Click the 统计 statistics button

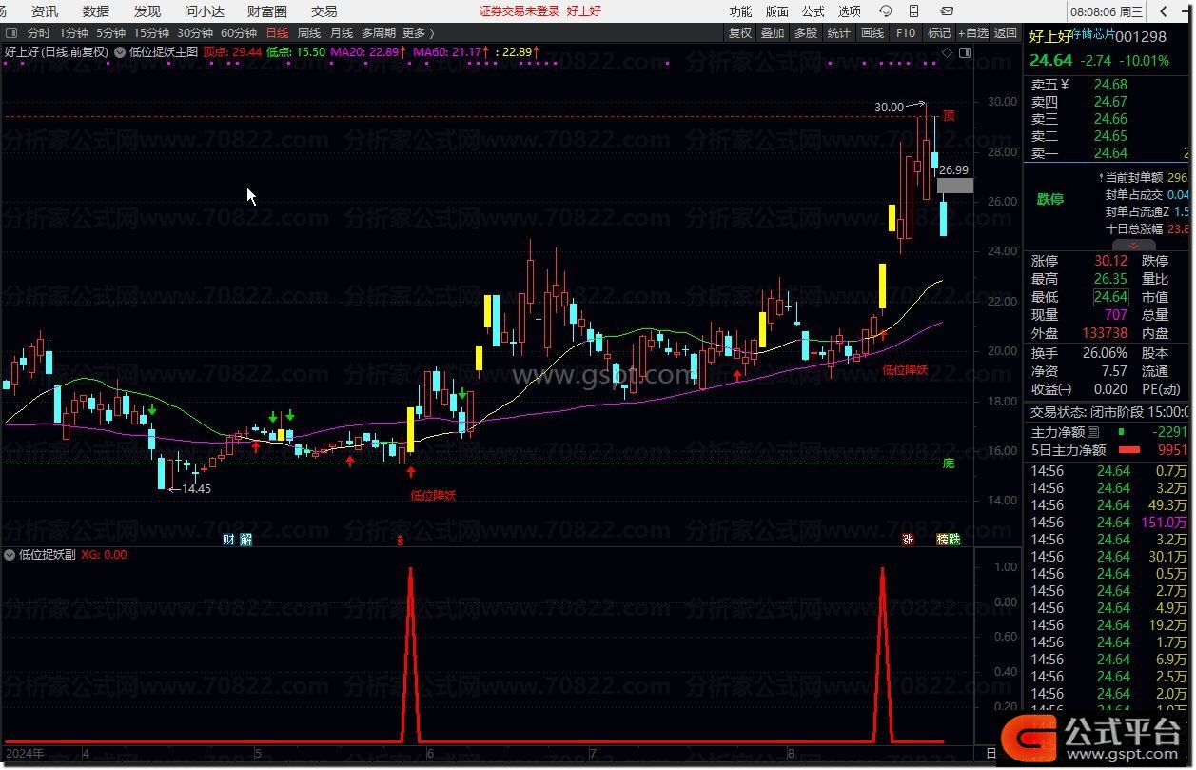pos(839,32)
